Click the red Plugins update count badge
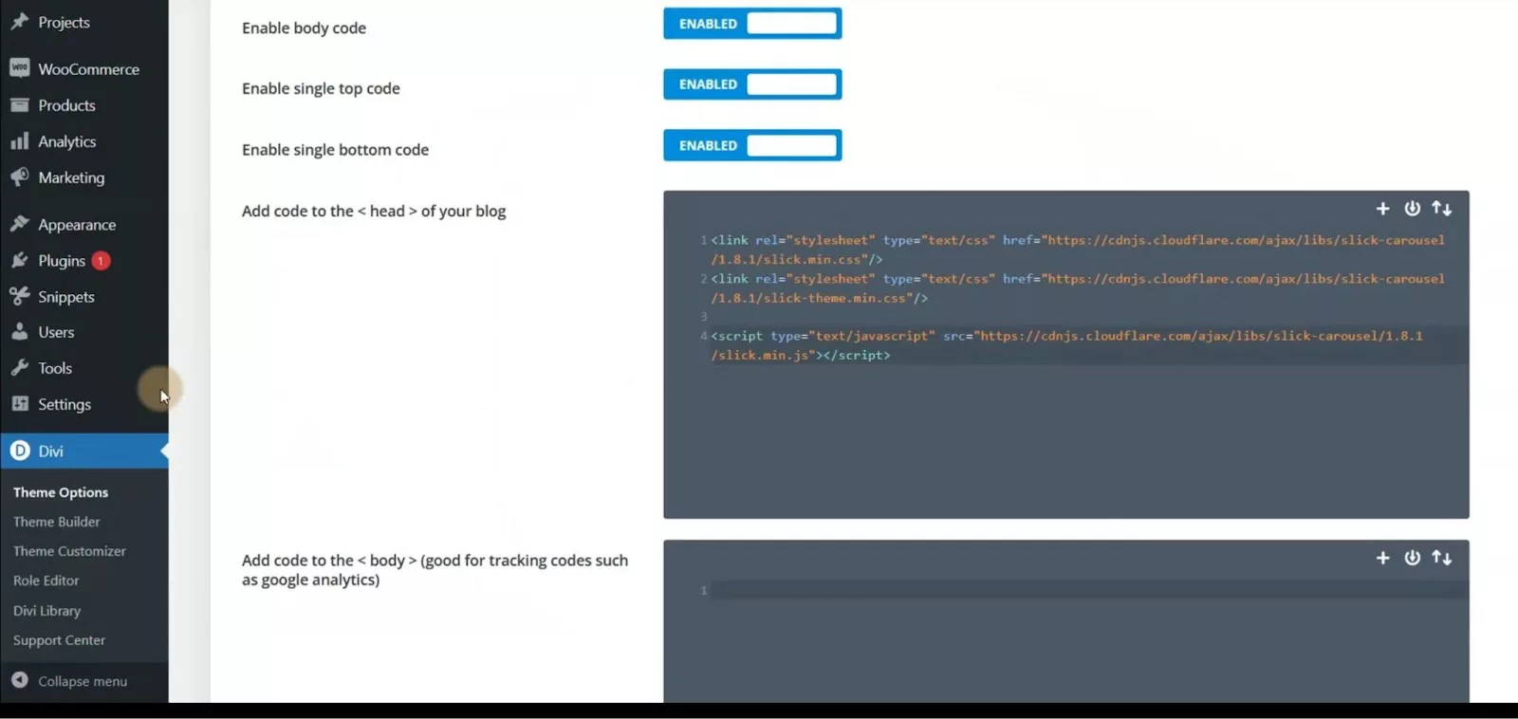Viewport: 1518px width, 719px height. (101, 261)
